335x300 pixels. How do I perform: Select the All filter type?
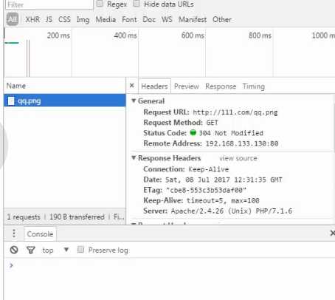pos(13,19)
